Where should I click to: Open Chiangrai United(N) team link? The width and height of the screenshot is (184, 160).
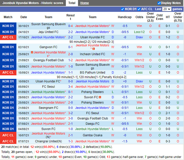48,141
